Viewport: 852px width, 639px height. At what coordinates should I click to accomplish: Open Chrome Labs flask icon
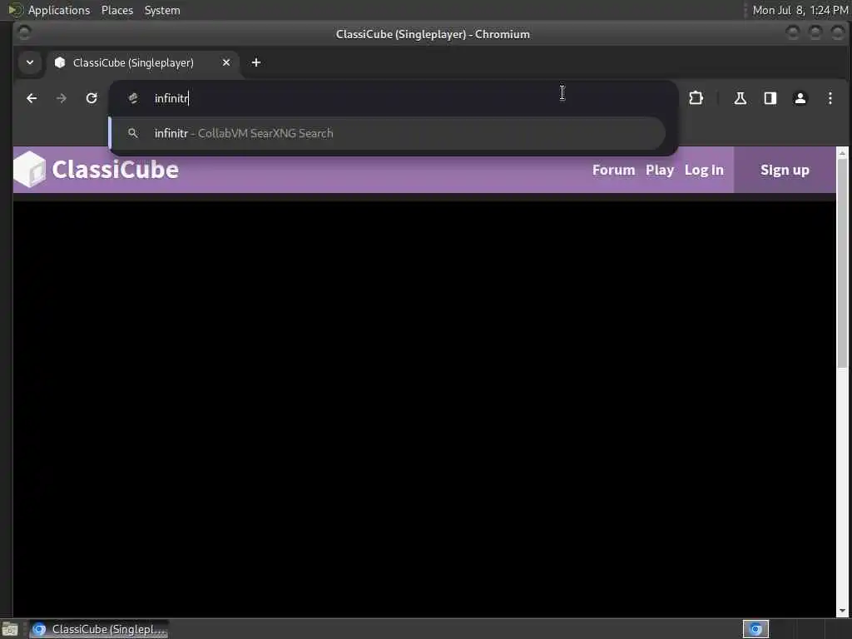click(740, 98)
